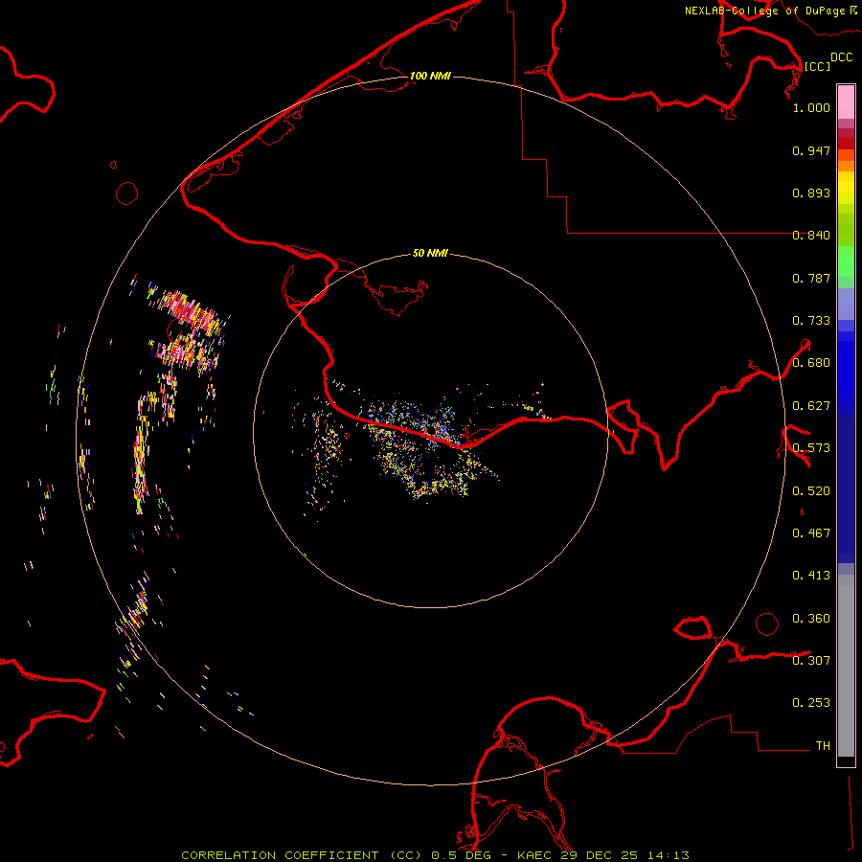
Task: Click the 100 NMI range ring label
Action: pyautogui.click(x=430, y=76)
